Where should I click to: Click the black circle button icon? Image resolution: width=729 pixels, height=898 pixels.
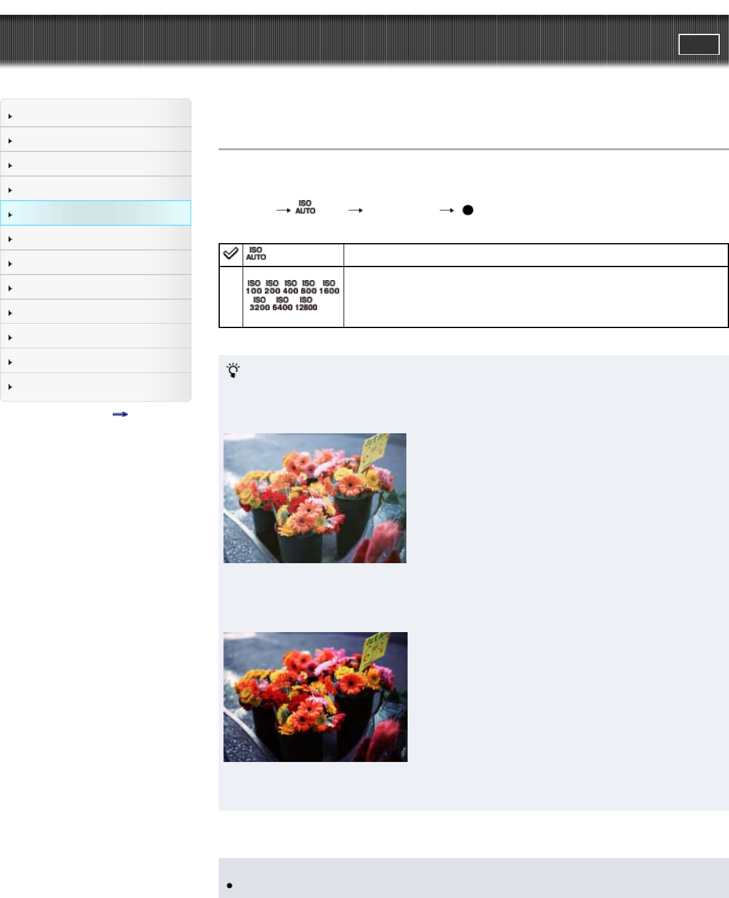pos(468,210)
